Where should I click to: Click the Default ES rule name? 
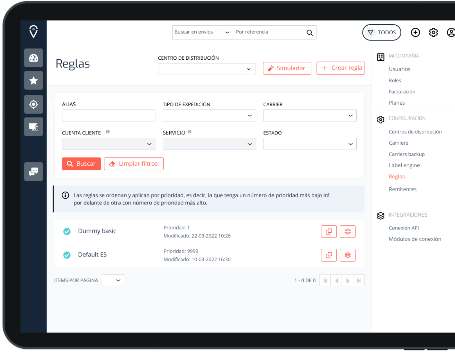[x=92, y=255]
